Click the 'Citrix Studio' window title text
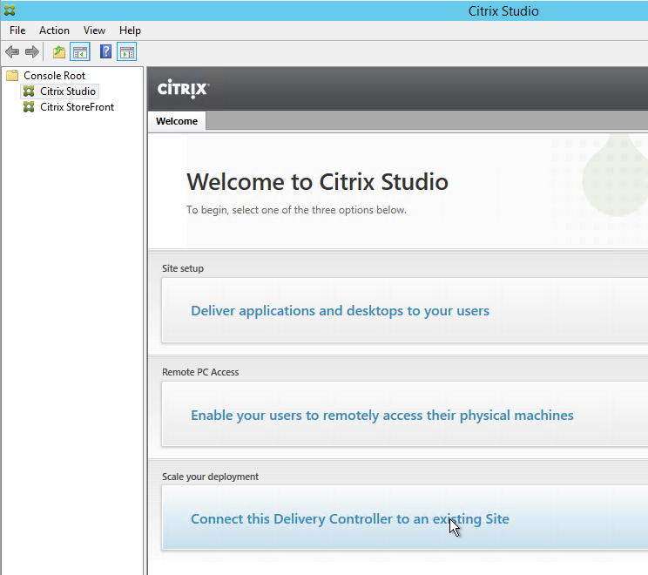The image size is (648, 575). tap(503, 10)
